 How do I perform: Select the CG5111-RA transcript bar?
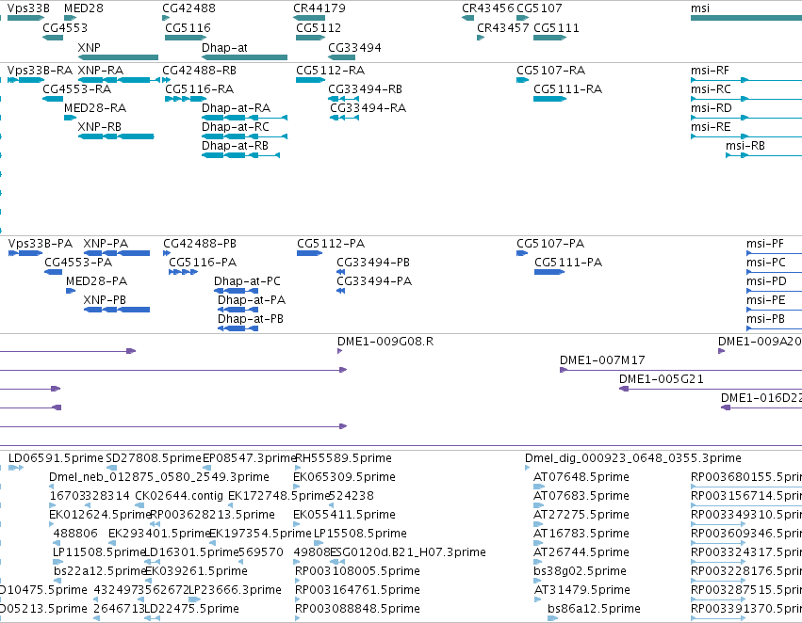[549, 99]
